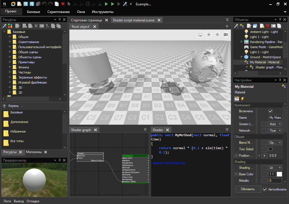The height and width of the screenshot is (204, 289).
Task: Click the refresh arrows icon in top toolbar
Action: click(x=13, y=4)
